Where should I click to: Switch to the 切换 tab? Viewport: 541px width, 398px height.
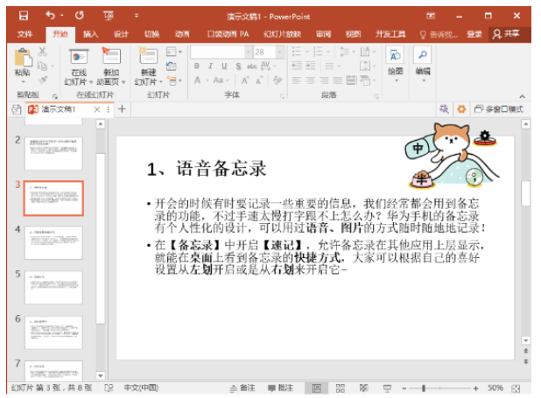coord(151,34)
